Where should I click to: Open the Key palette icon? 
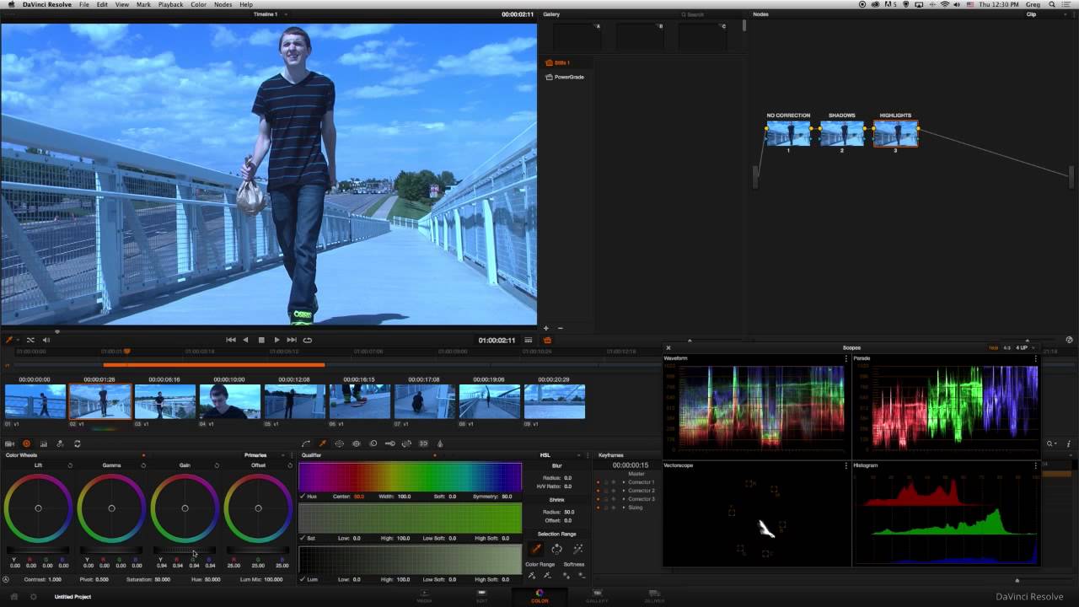pos(389,443)
